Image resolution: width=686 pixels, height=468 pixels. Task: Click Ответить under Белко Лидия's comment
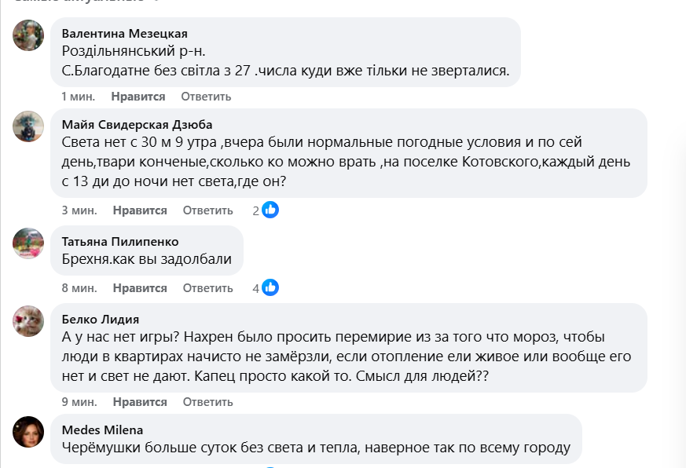click(208, 402)
